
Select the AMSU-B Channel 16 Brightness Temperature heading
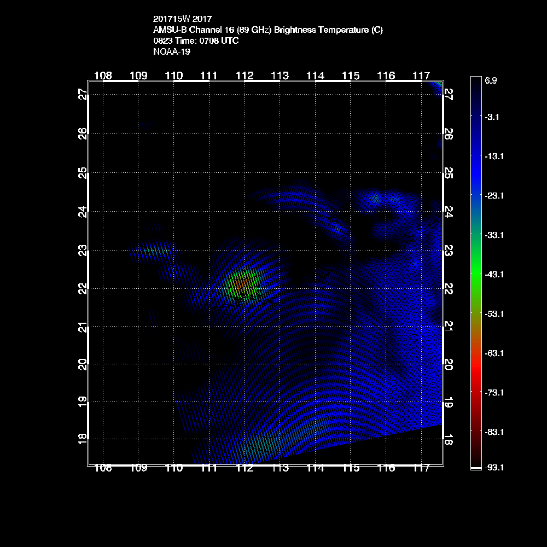coord(268,30)
